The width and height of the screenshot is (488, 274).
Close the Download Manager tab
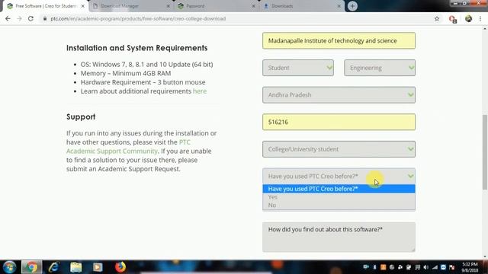tap(168, 6)
